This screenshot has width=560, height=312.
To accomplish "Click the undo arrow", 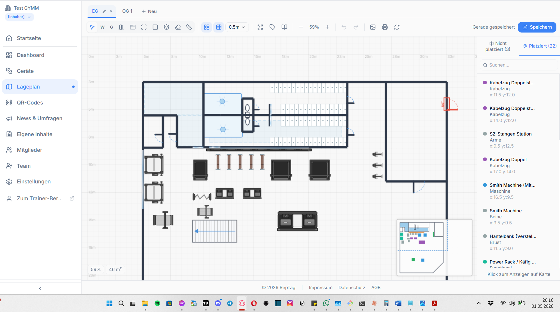I will 344,27.
